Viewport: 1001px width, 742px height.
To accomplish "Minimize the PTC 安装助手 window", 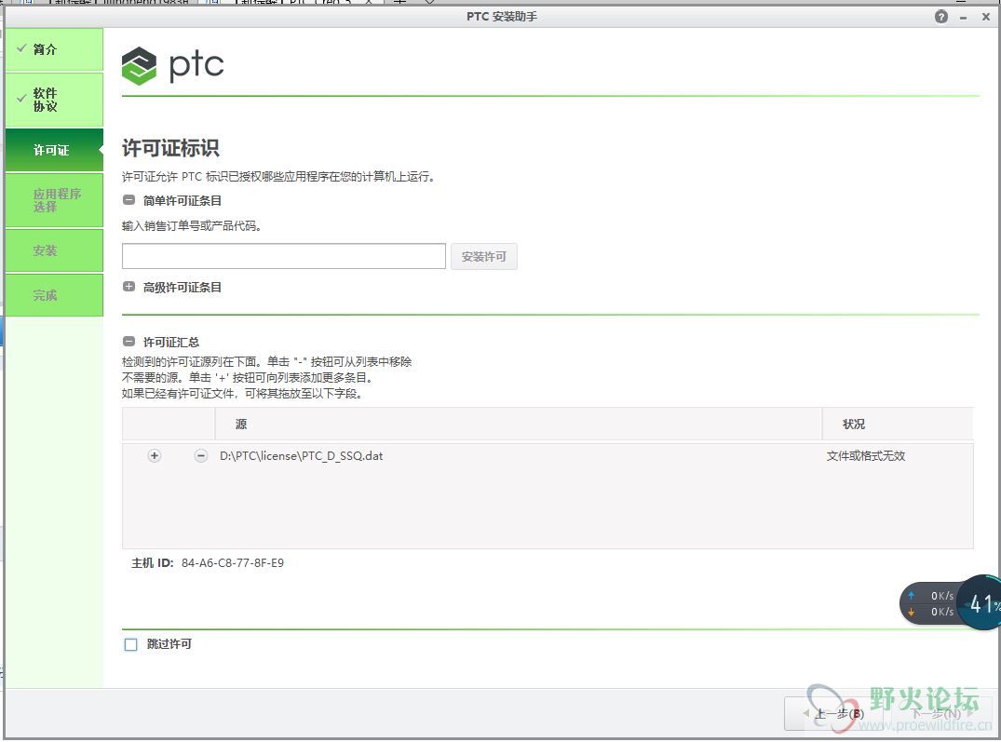I will point(963,18).
